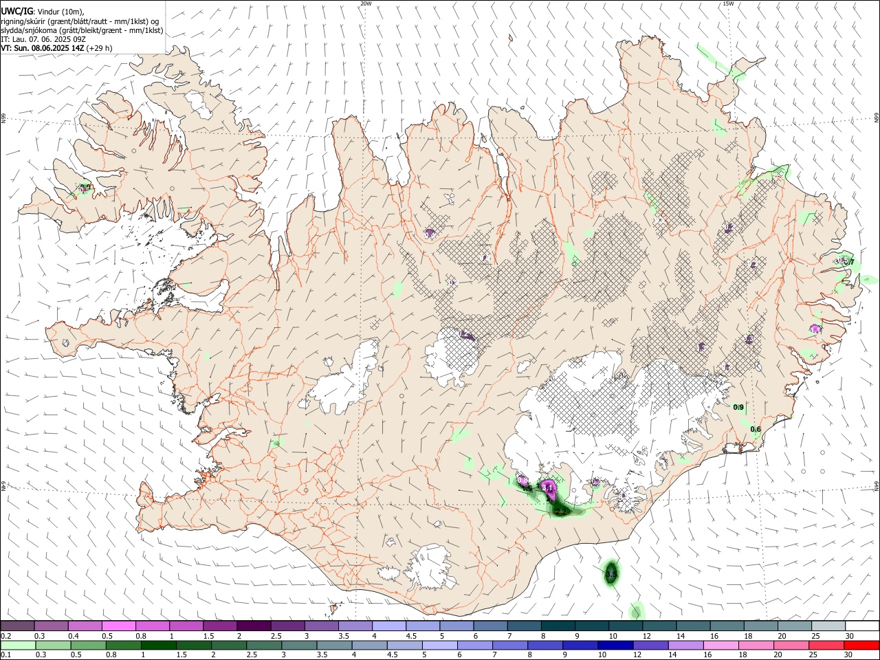Pick the white swatch ending the upper legend row
This screenshot has height=660, width=880.
pyautogui.click(x=861, y=626)
